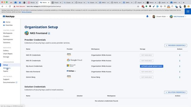Bookmark this page with the star icon

click(138, 6)
